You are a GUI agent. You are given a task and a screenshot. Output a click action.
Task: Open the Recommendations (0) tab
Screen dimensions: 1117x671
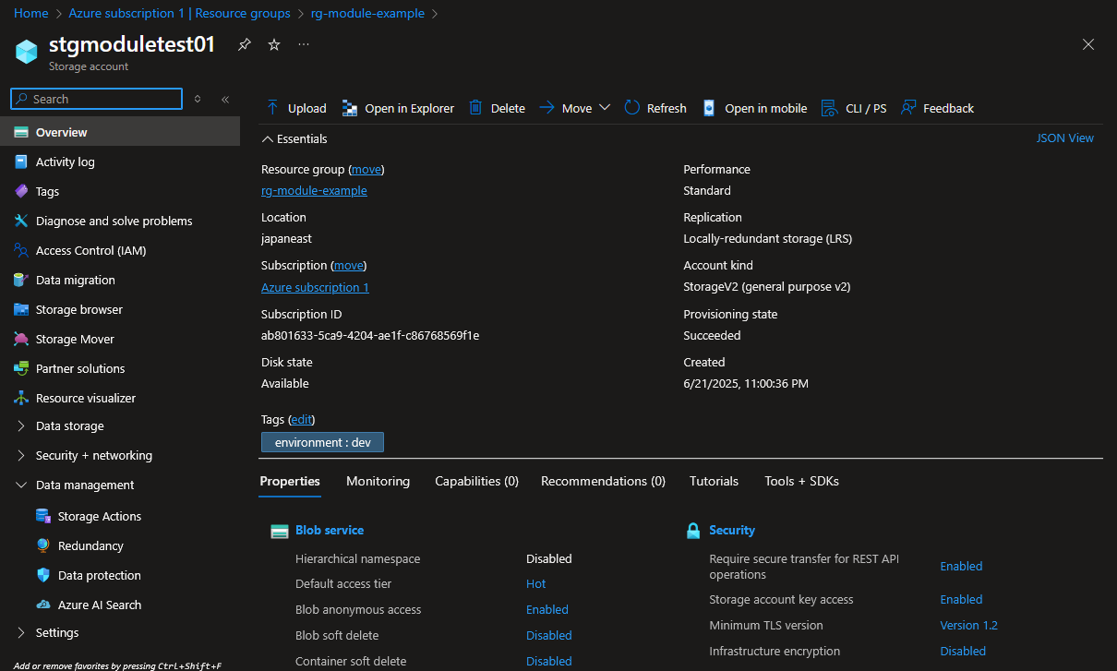pos(603,481)
